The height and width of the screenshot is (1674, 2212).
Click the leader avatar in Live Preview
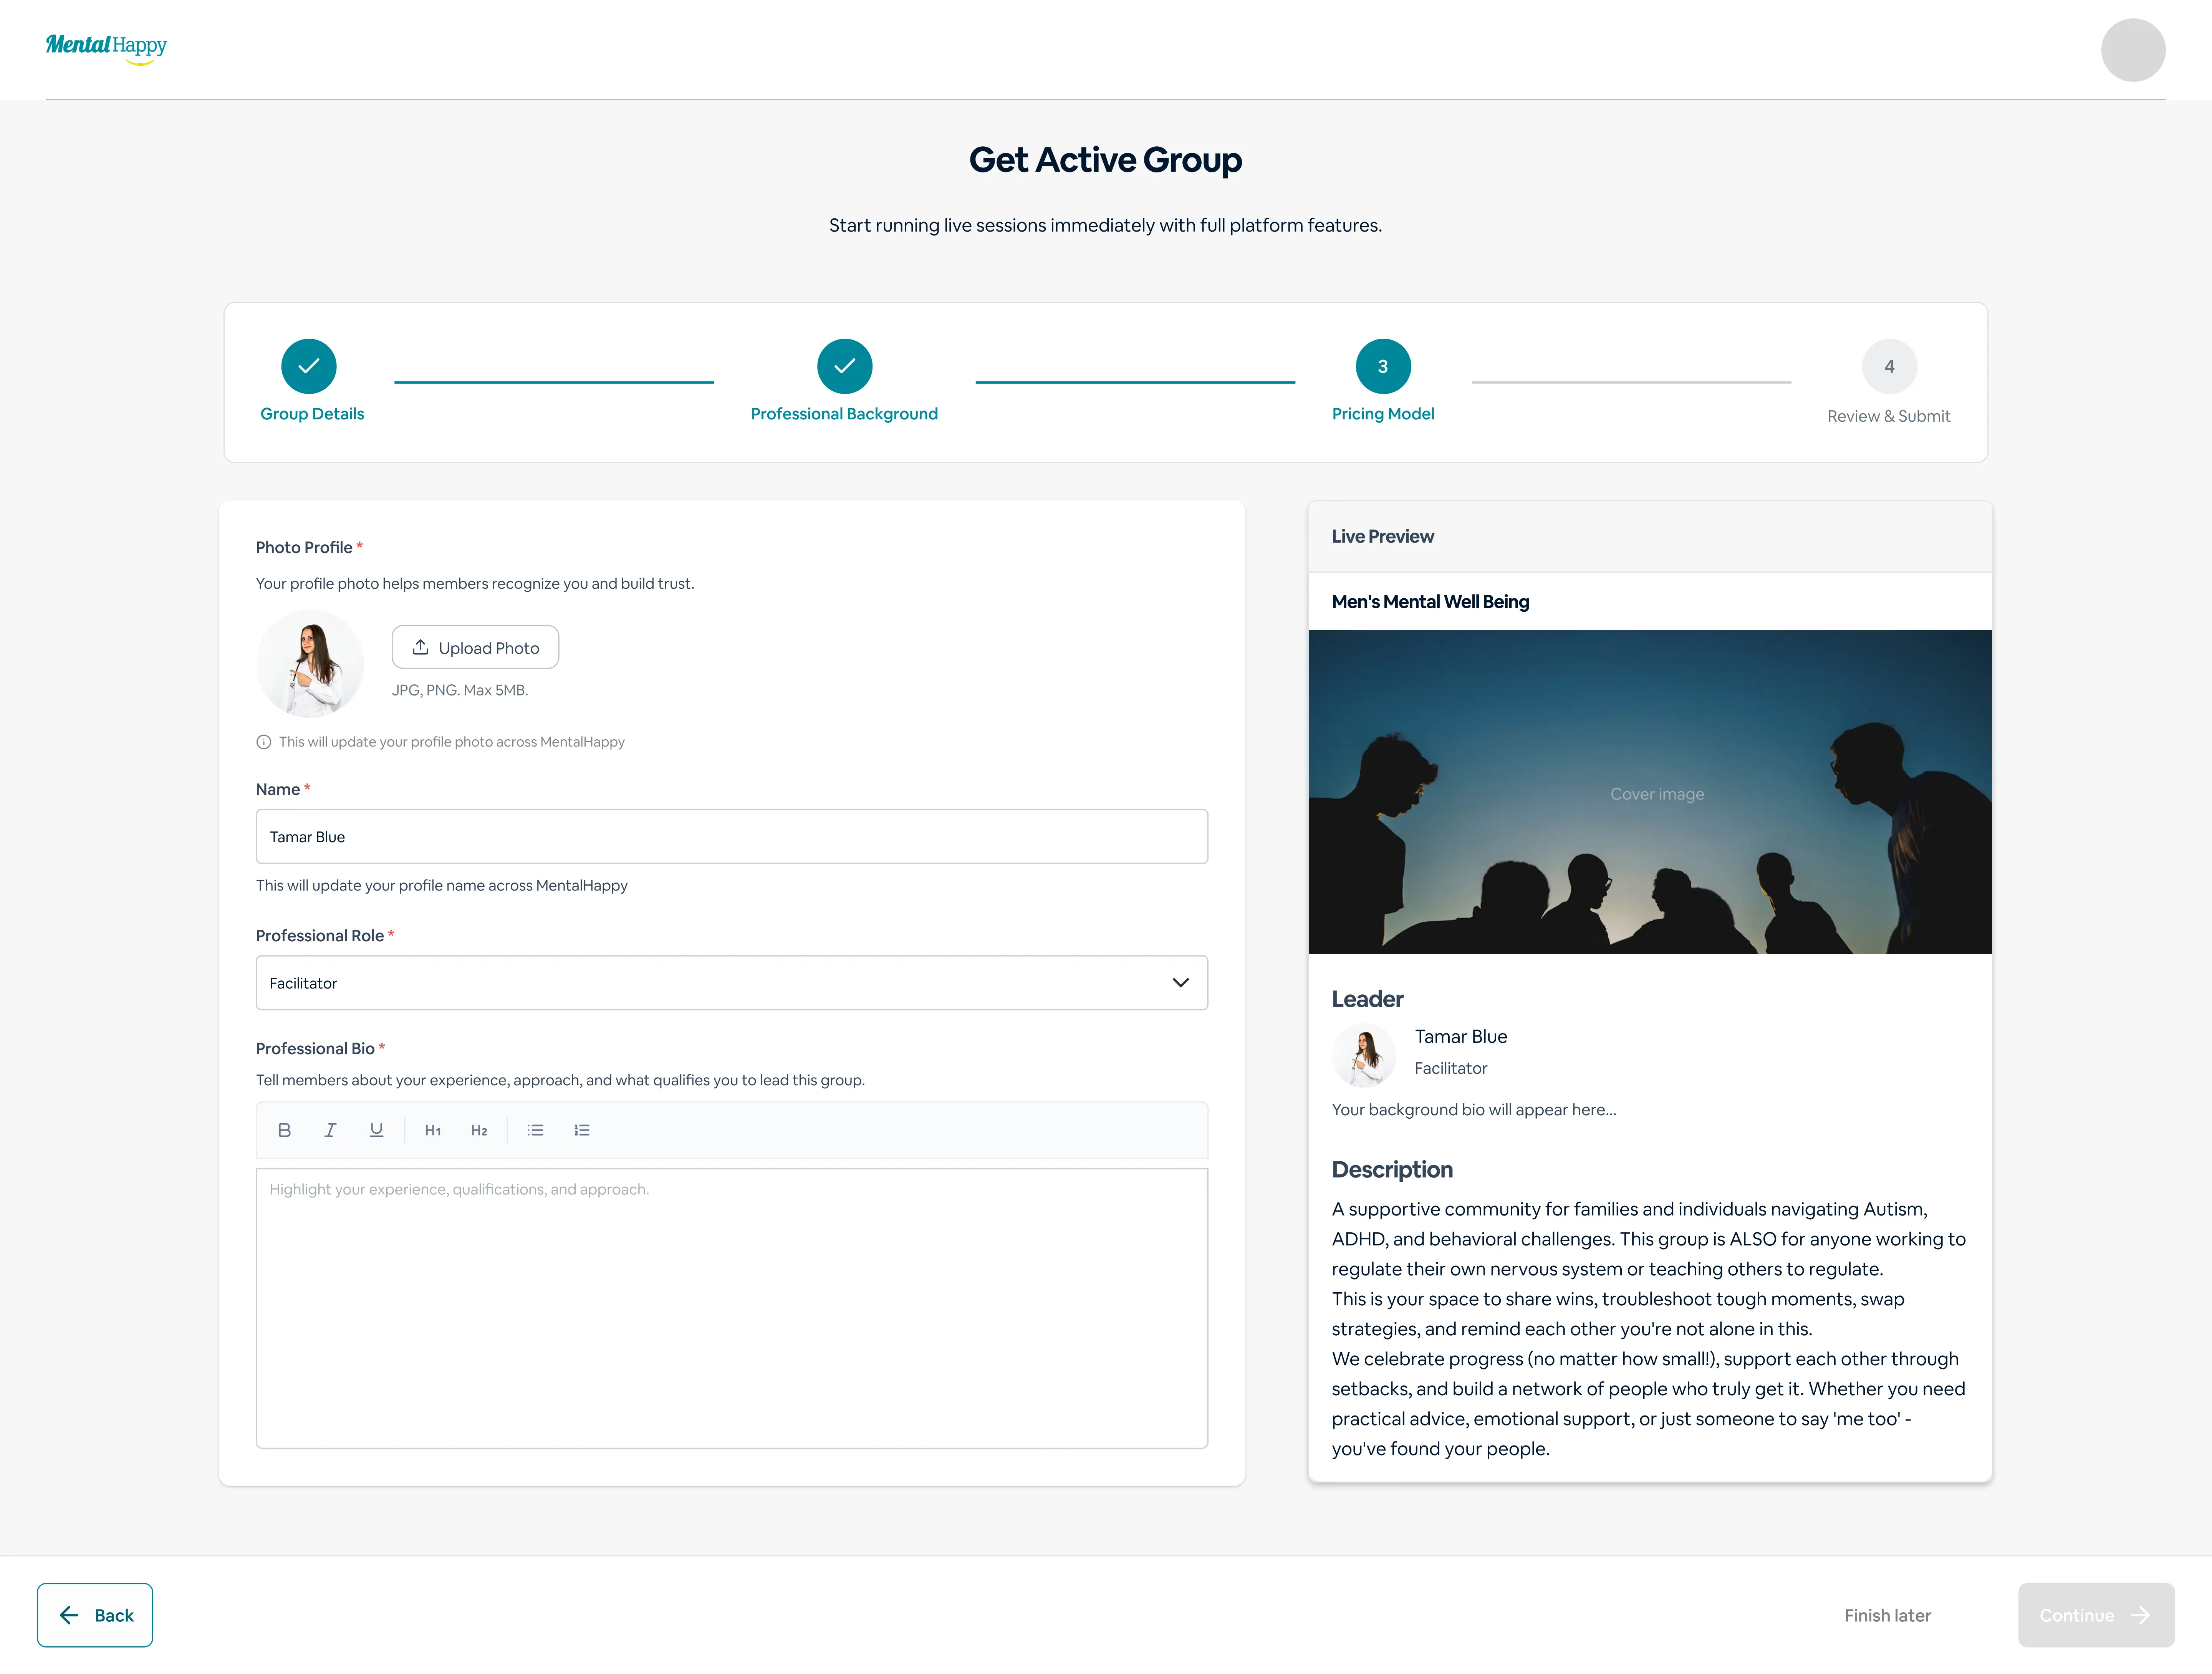[x=1364, y=1055]
